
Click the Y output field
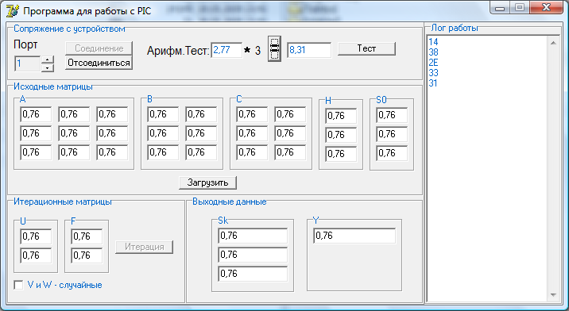coord(354,236)
